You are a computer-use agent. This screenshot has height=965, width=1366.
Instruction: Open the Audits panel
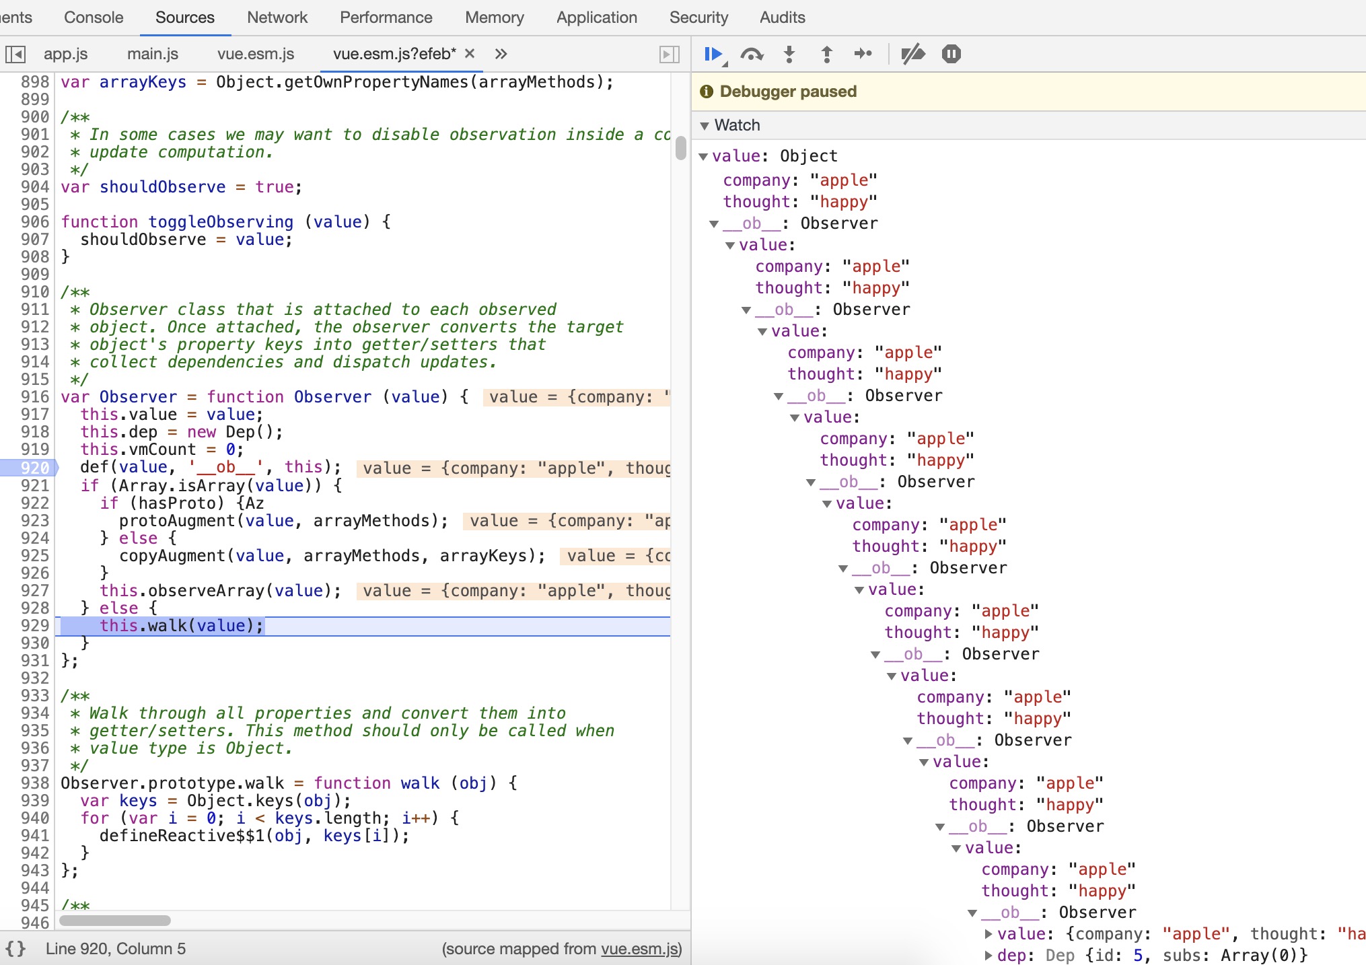coord(782,17)
